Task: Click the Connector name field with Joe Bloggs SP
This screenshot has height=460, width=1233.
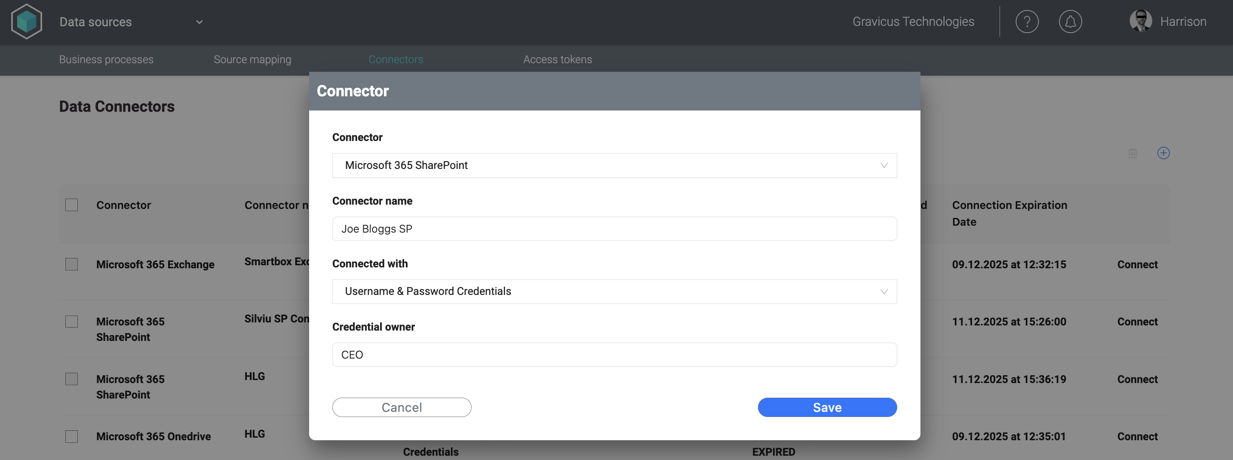Action: tap(614, 229)
